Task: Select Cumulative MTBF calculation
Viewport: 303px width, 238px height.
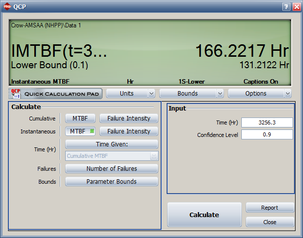Action: point(80,119)
